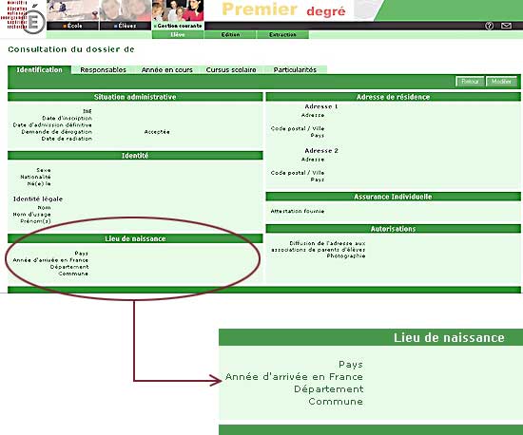Image resolution: width=523 pixels, height=435 pixels.
Task: Select the Gestion courante menu
Action: (178, 26)
